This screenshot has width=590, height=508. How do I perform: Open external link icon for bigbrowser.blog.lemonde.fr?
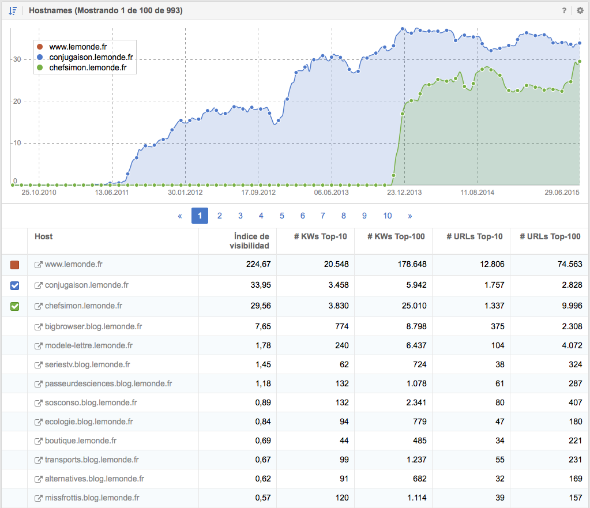(x=39, y=326)
